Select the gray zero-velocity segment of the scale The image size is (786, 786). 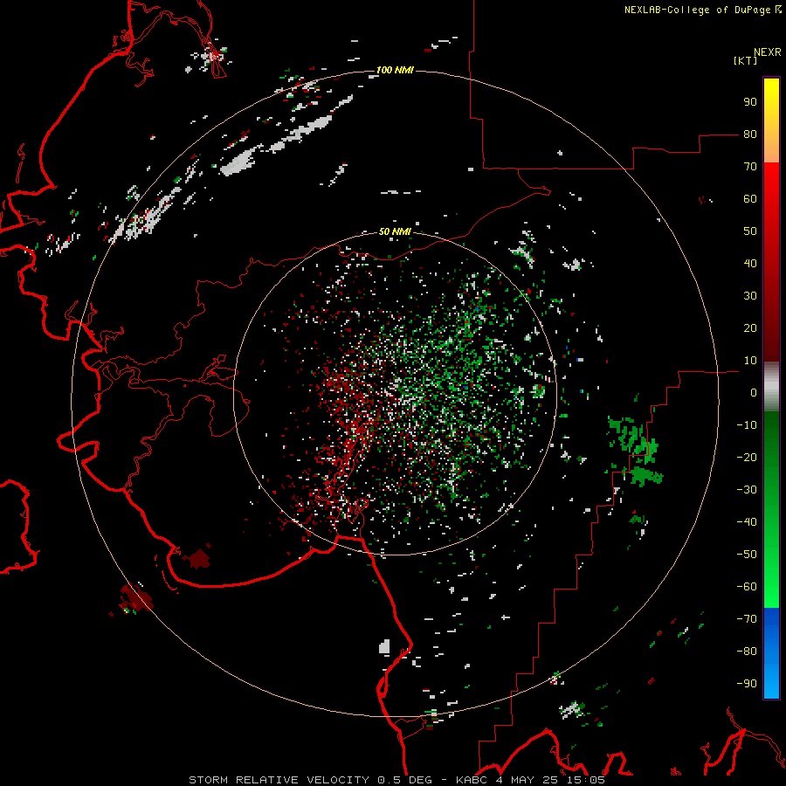771,386
